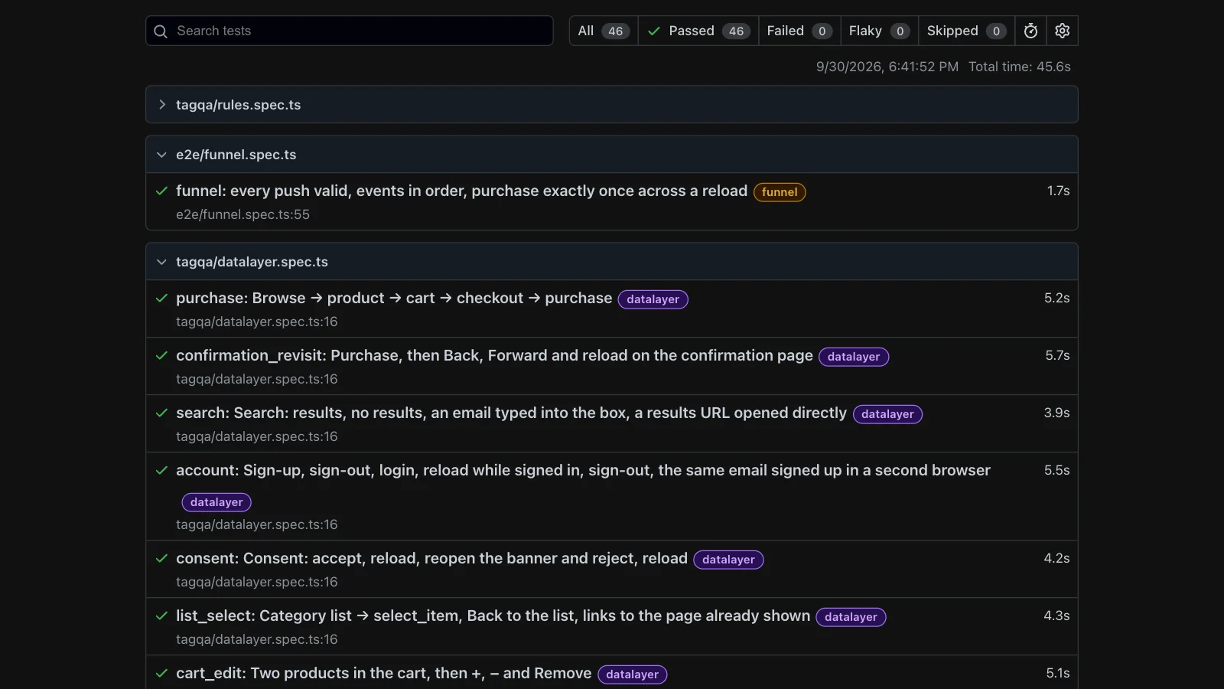Click the passed checkmark beside the purchase test
The image size is (1224, 689).
tap(161, 298)
